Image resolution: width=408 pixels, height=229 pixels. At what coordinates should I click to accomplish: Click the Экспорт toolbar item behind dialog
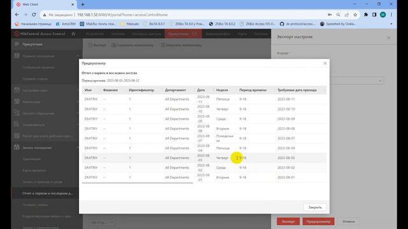point(98,45)
